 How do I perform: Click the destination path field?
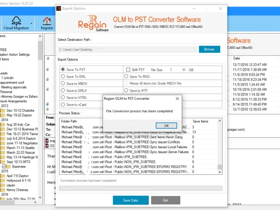coord(127,50)
